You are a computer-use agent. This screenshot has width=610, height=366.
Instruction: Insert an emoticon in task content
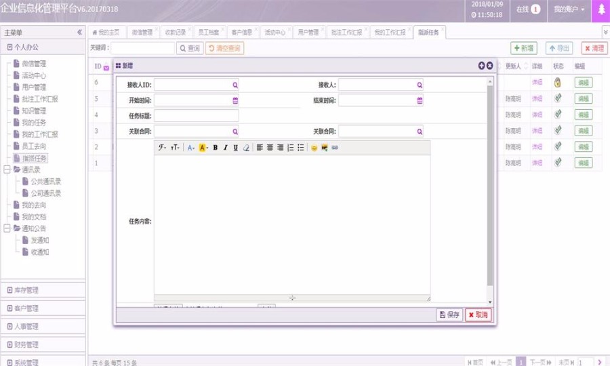coord(314,147)
